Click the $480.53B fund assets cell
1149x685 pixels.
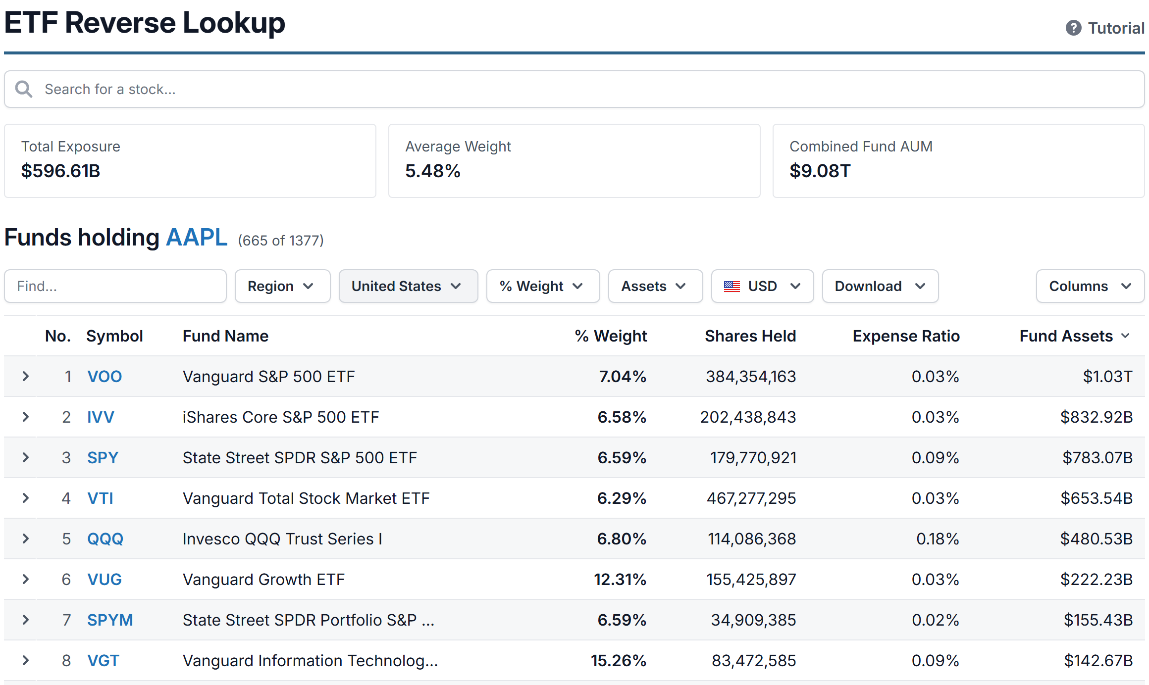(1097, 538)
